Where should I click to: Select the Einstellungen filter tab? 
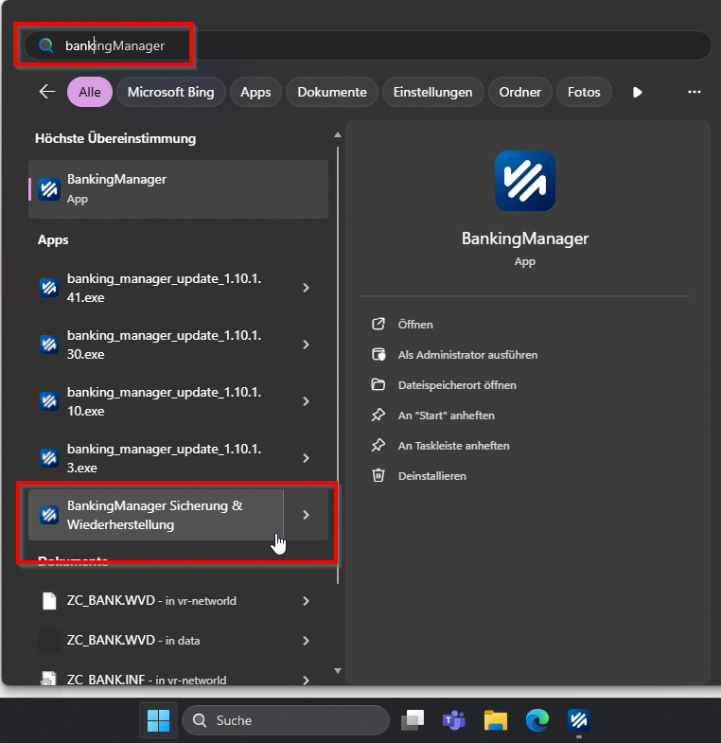[432, 92]
